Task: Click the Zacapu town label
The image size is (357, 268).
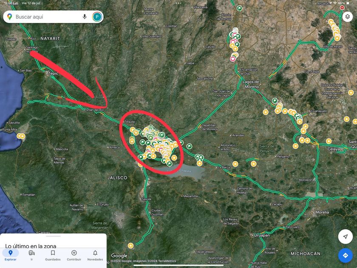Action: pyautogui.click(x=277, y=204)
